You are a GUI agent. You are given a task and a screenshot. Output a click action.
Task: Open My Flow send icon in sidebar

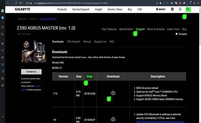point(2,34)
